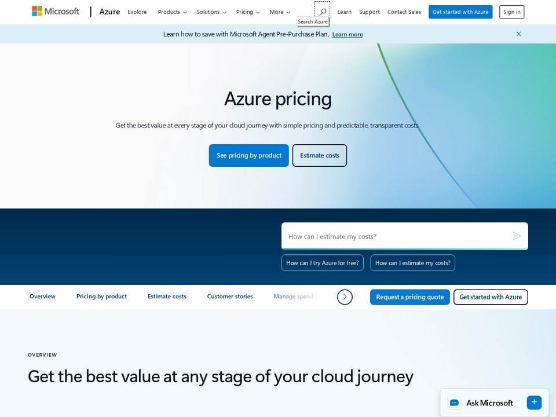Screen dimensions: 556x417
Task: Expand the Solutions dropdown
Action: (x=211, y=12)
